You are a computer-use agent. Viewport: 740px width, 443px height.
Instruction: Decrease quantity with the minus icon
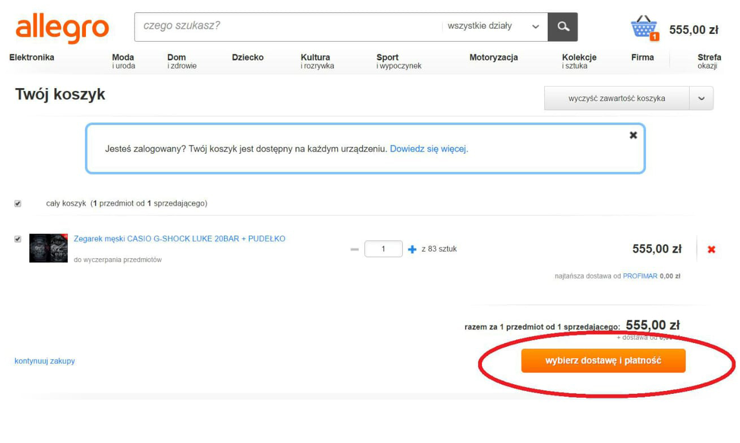[355, 249]
